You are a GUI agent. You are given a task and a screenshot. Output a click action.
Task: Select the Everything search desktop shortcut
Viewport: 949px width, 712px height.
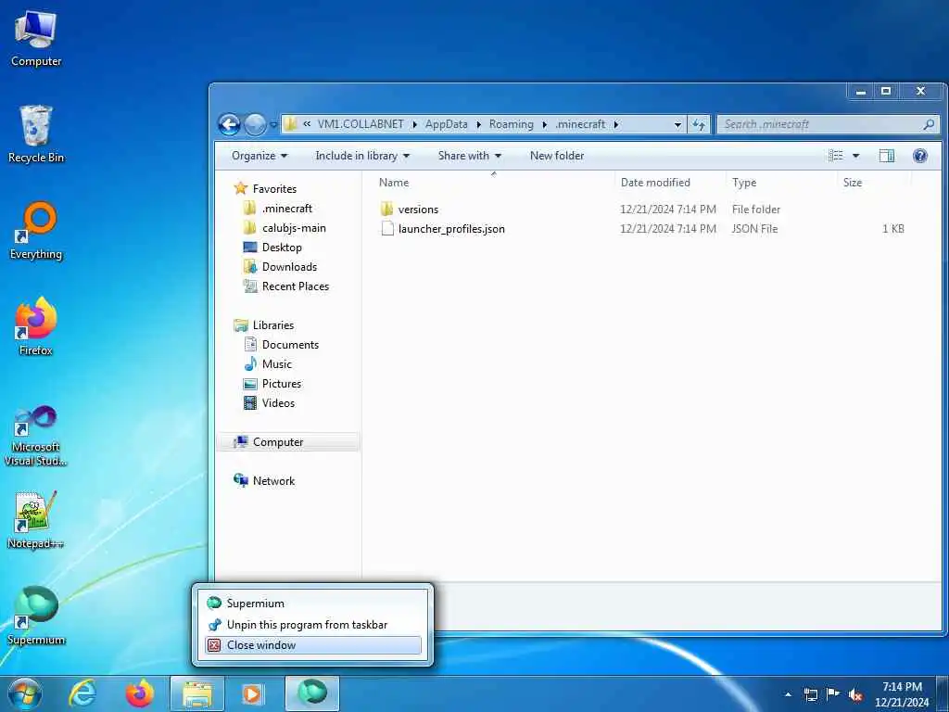pos(36,231)
